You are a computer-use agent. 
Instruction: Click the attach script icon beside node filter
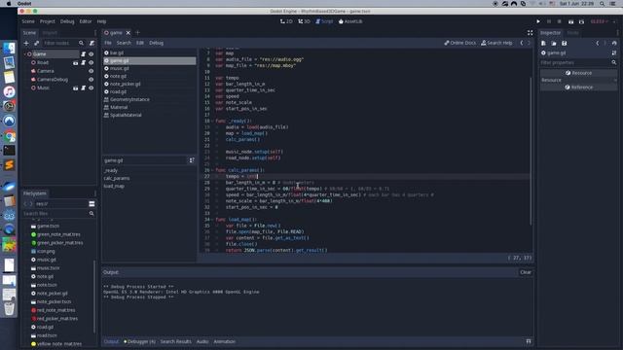(92, 43)
